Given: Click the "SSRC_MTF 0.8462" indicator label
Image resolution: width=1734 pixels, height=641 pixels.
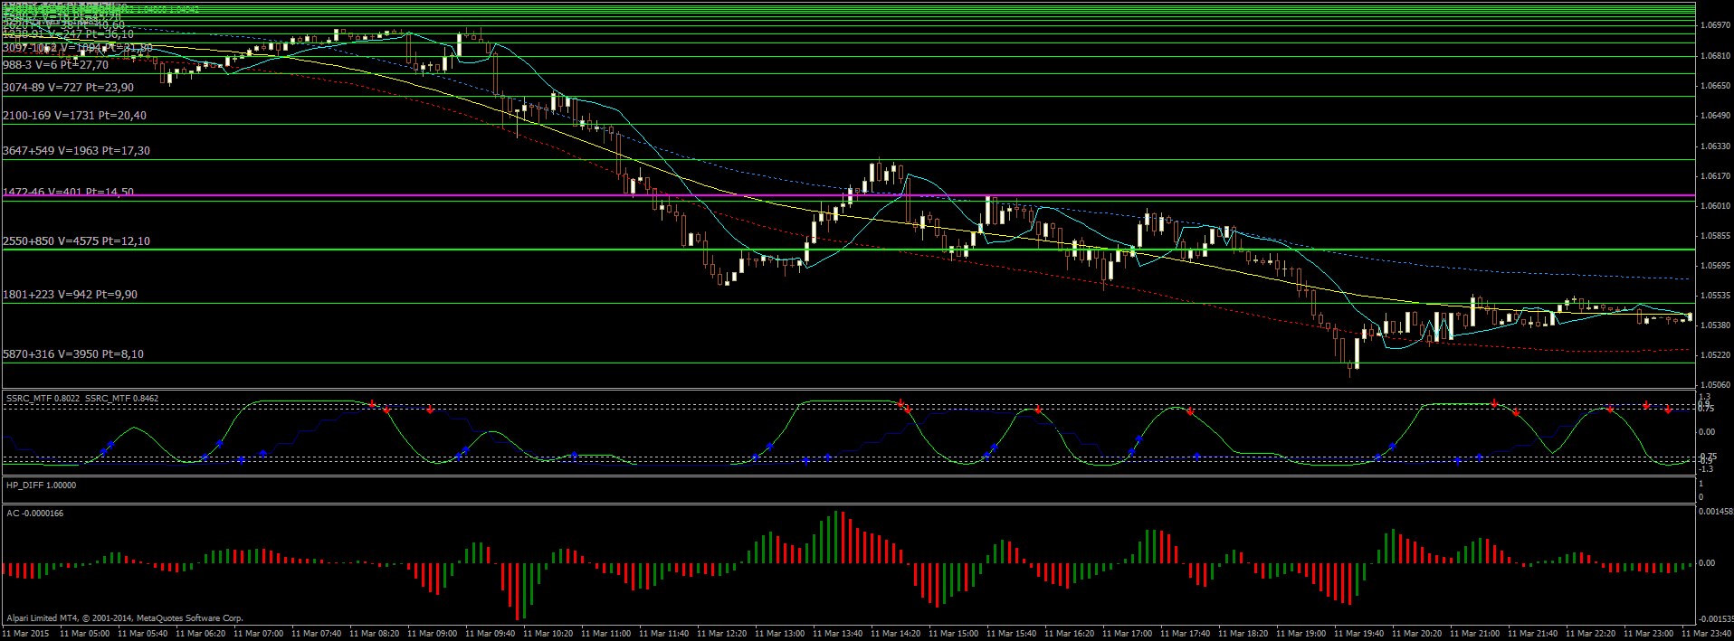Looking at the screenshot, I should (x=121, y=398).
